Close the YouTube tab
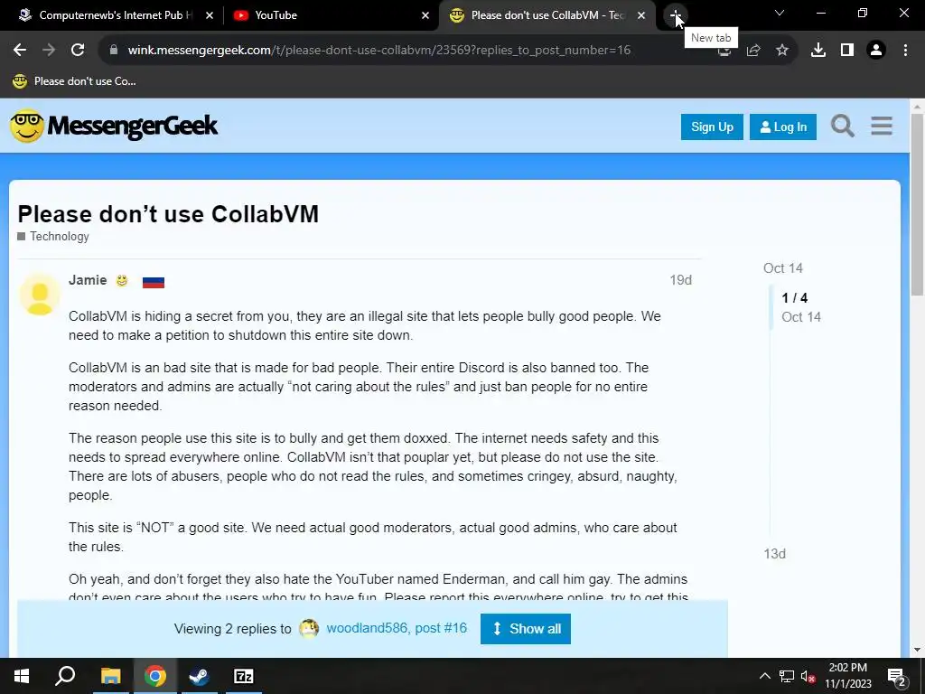925x694 pixels. (x=425, y=15)
